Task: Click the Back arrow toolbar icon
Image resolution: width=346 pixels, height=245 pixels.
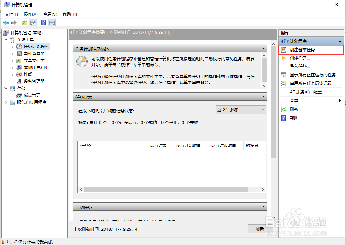Action: pos(6,23)
